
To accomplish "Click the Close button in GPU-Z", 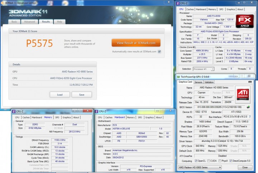I will (x=245, y=167).
